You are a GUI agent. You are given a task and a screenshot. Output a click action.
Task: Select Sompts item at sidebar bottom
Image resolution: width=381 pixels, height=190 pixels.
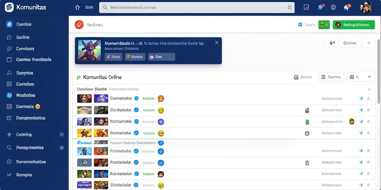24,175
